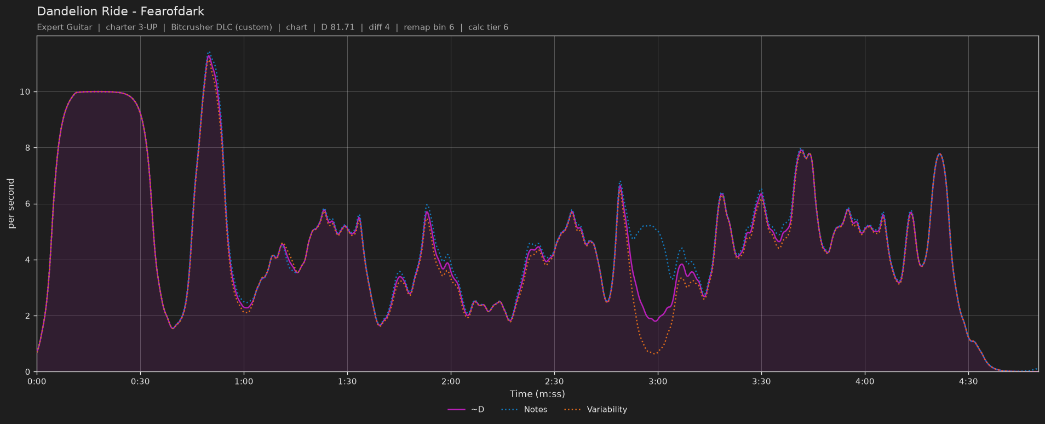1045x424 pixels.
Task: Click the tallest curve peak above 11
Action: [x=209, y=55]
